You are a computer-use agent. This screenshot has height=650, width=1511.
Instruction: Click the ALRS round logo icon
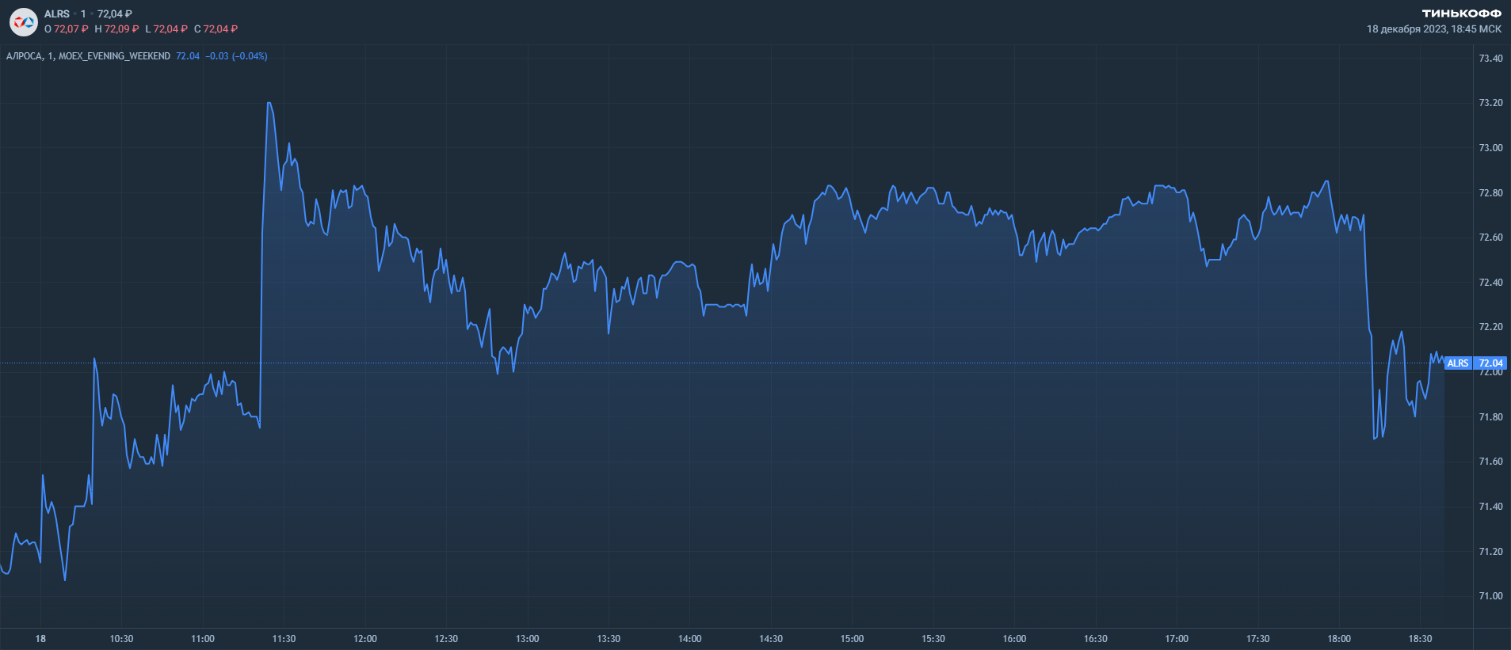[x=24, y=21]
